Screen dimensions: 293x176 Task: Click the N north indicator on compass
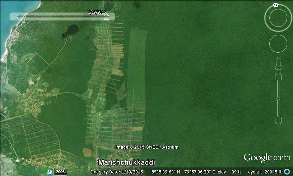275,5
